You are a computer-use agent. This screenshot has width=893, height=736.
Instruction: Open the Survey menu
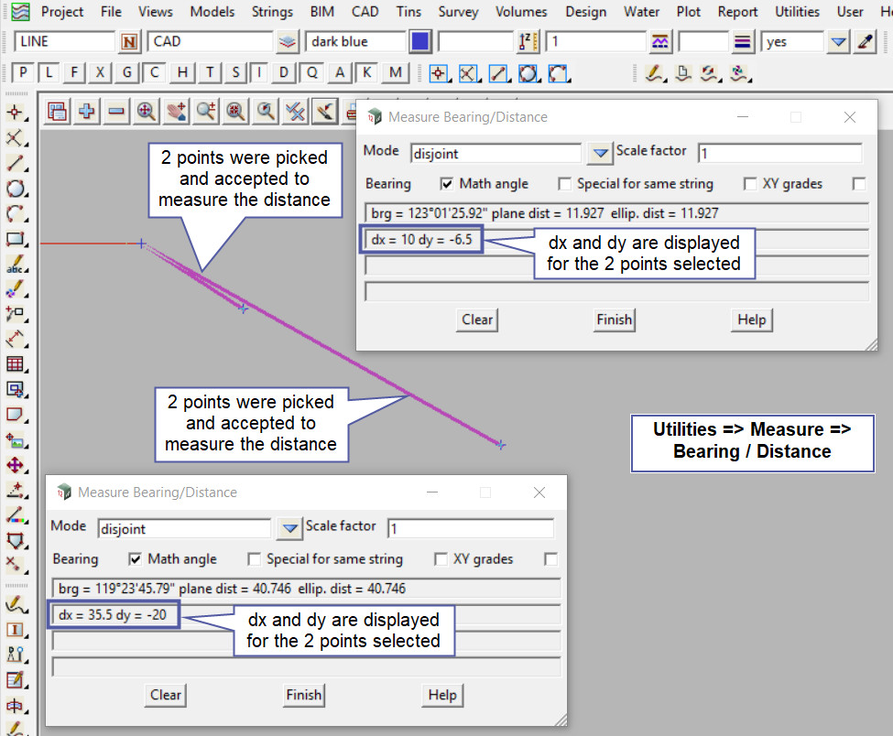pyautogui.click(x=458, y=12)
